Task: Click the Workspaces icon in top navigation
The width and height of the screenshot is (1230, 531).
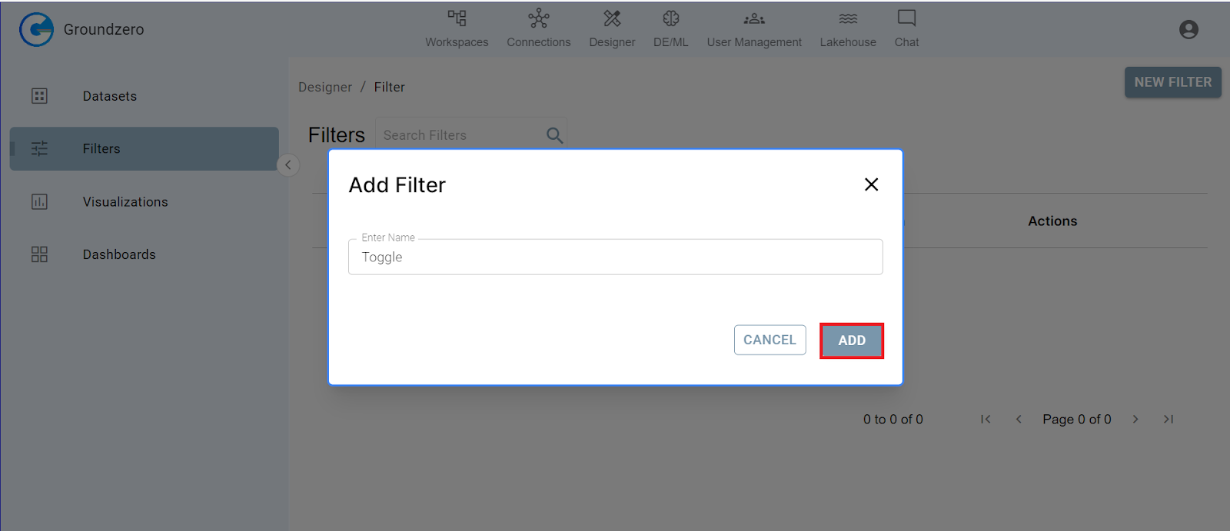Action: [457, 18]
